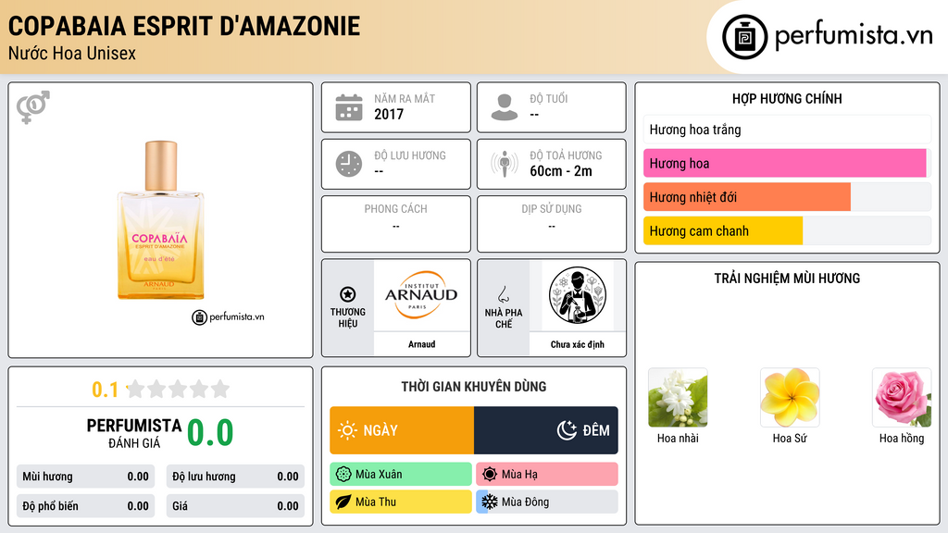Image resolution: width=948 pixels, height=533 pixels.
Task: Click the Hương nhiệt đới orange bar
Action: point(747,197)
